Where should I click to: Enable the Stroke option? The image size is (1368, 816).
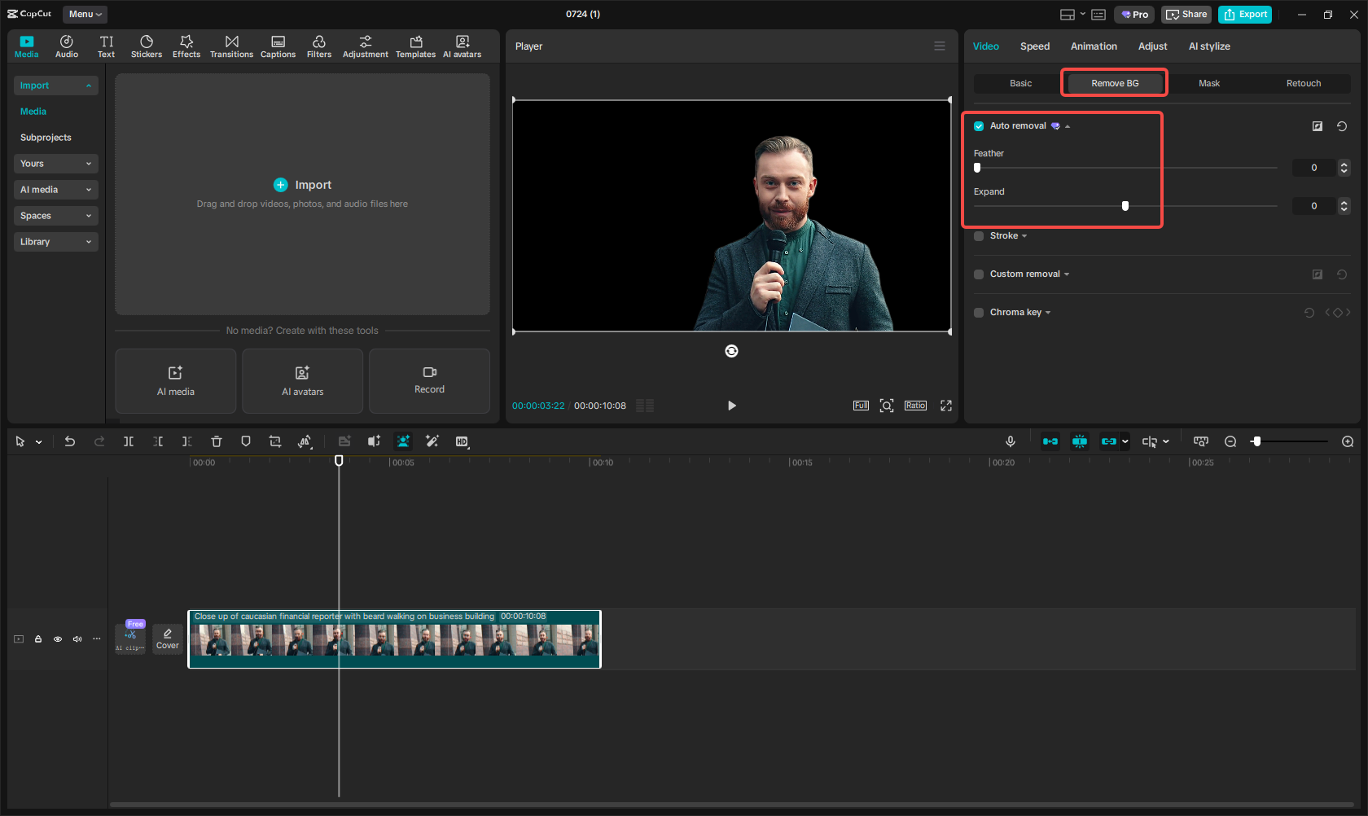coord(978,235)
